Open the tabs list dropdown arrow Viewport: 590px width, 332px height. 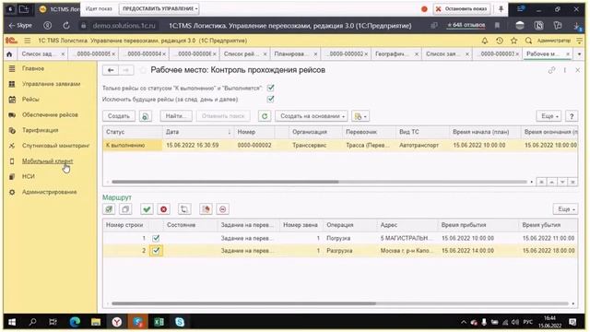tap(579, 54)
